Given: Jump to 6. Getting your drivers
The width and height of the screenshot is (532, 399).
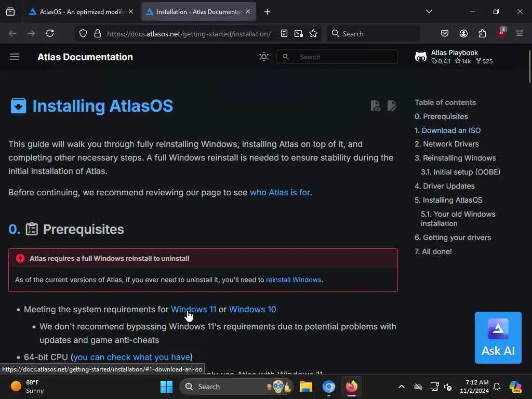Looking at the screenshot, I should [x=453, y=237].
